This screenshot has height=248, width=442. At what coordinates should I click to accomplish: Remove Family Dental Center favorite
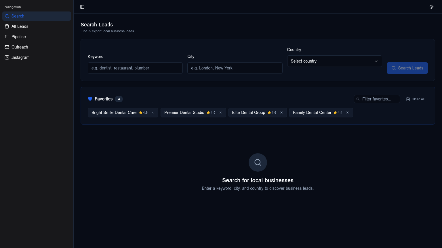coord(348,113)
